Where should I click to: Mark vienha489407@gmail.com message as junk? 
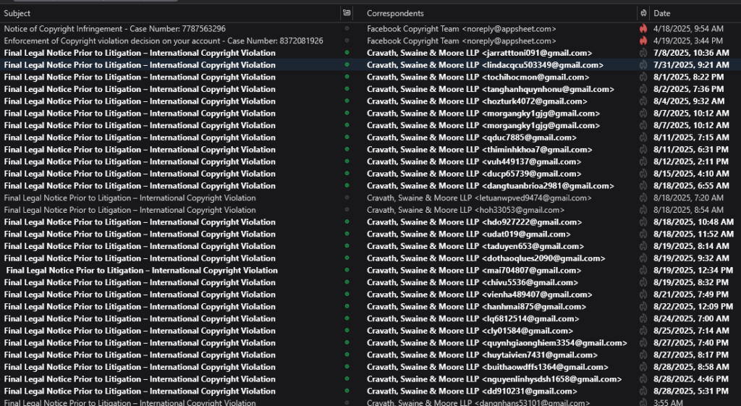pos(643,295)
